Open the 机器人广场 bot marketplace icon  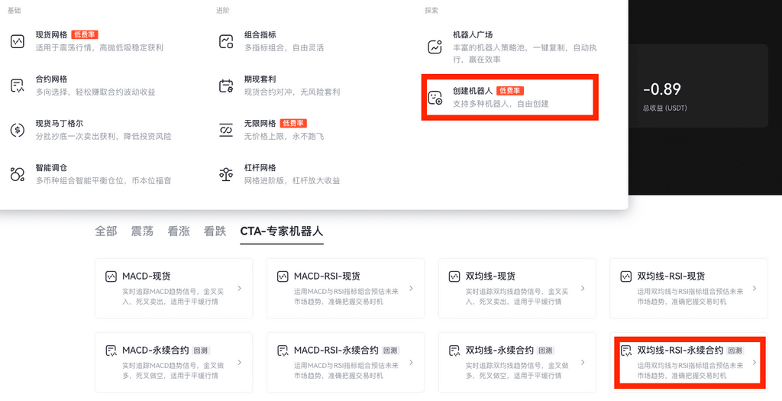click(x=435, y=47)
